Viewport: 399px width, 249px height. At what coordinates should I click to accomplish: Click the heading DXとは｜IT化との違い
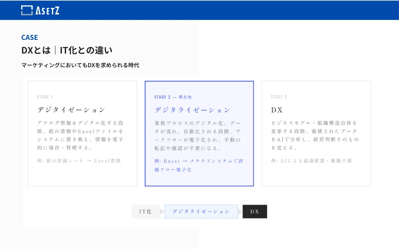(66, 51)
